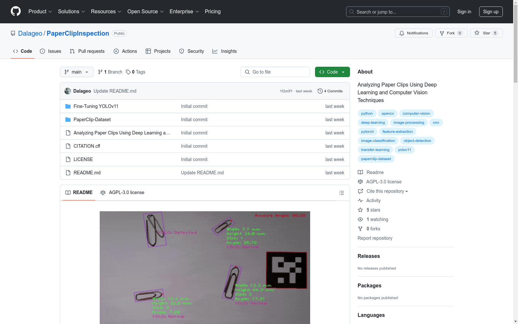Click the Activity pulse icon
Viewport: 518px width, 324px height.
360,201
